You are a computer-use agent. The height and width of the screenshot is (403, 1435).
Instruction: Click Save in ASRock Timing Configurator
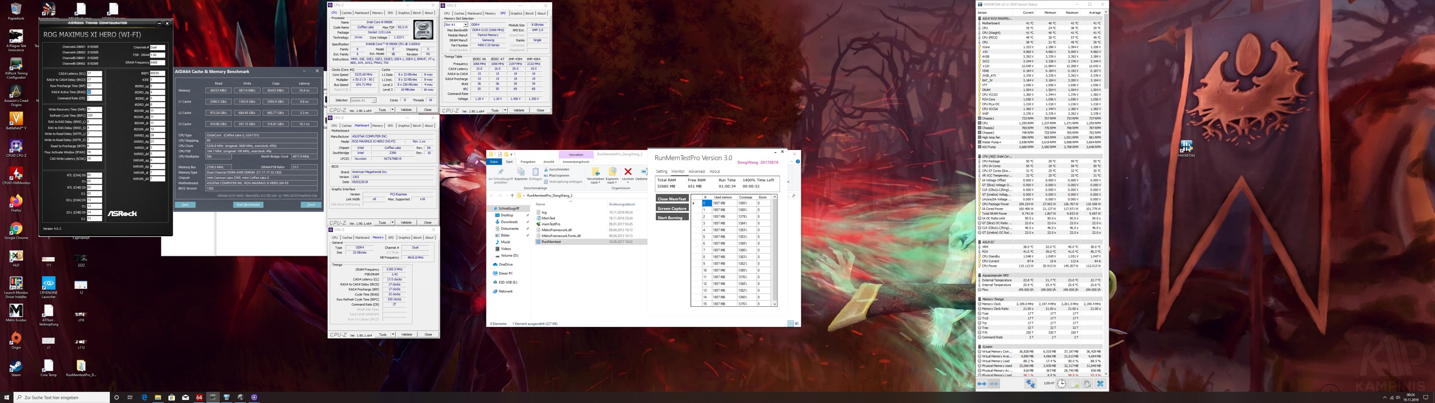(x=186, y=204)
